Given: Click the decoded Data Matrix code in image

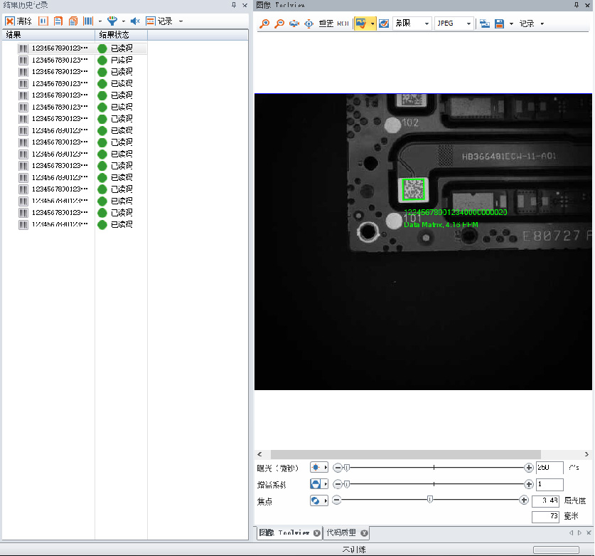Looking at the screenshot, I should [413, 189].
